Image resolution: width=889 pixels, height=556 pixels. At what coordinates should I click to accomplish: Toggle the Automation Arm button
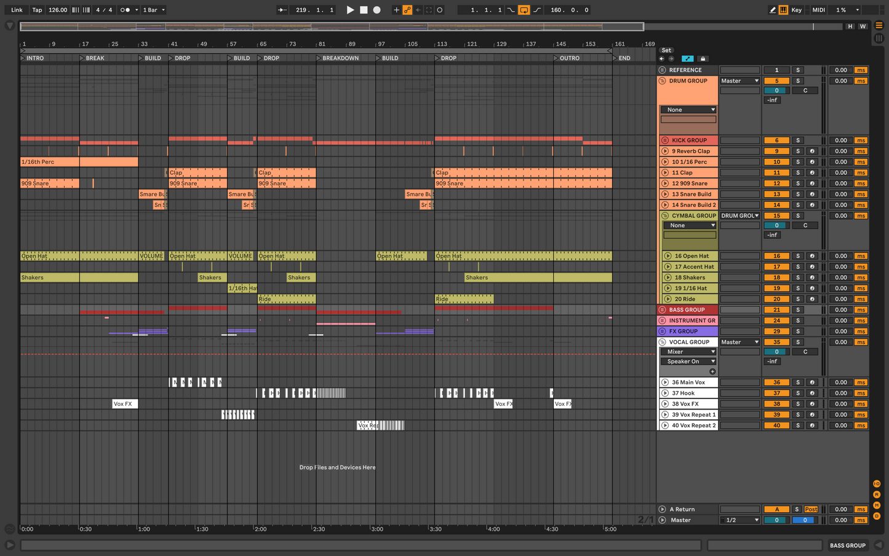click(407, 10)
